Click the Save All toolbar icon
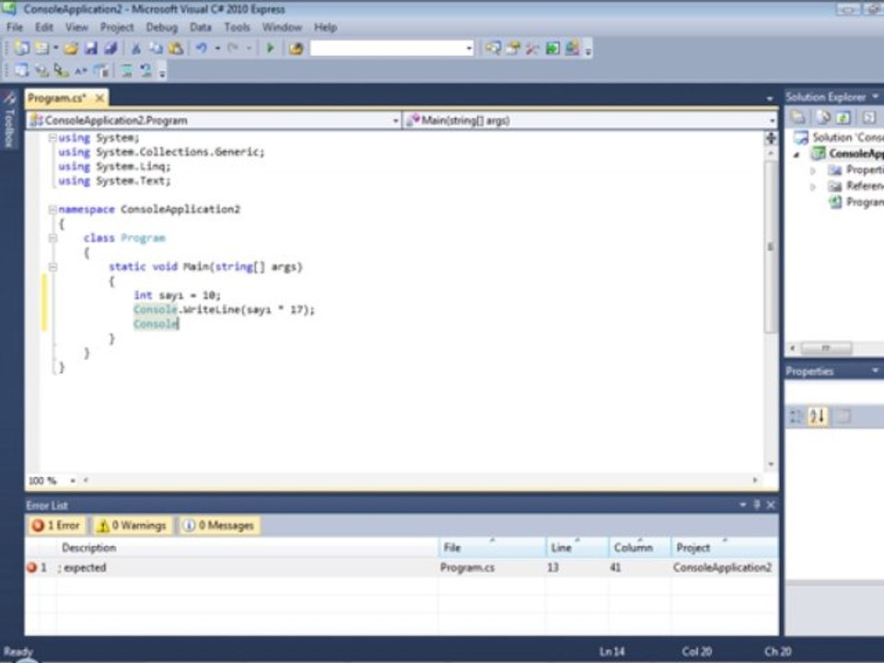 click(110, 49)
